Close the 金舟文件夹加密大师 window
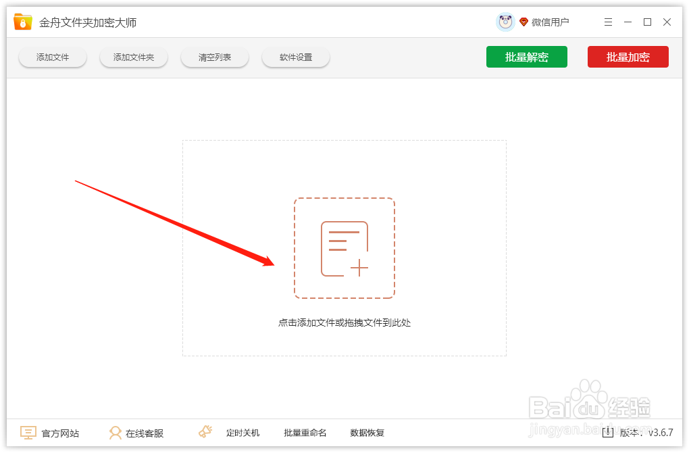 [x=667, y=22]
